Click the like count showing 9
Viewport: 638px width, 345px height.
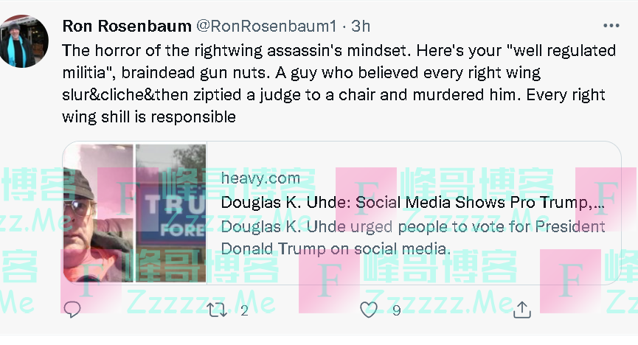[x=397, y=311]
